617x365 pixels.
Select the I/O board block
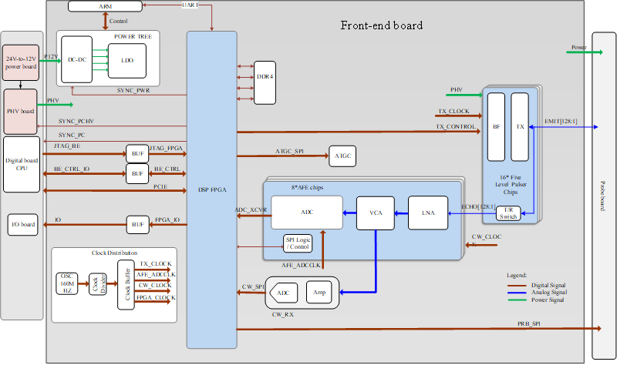pos(23,225)
